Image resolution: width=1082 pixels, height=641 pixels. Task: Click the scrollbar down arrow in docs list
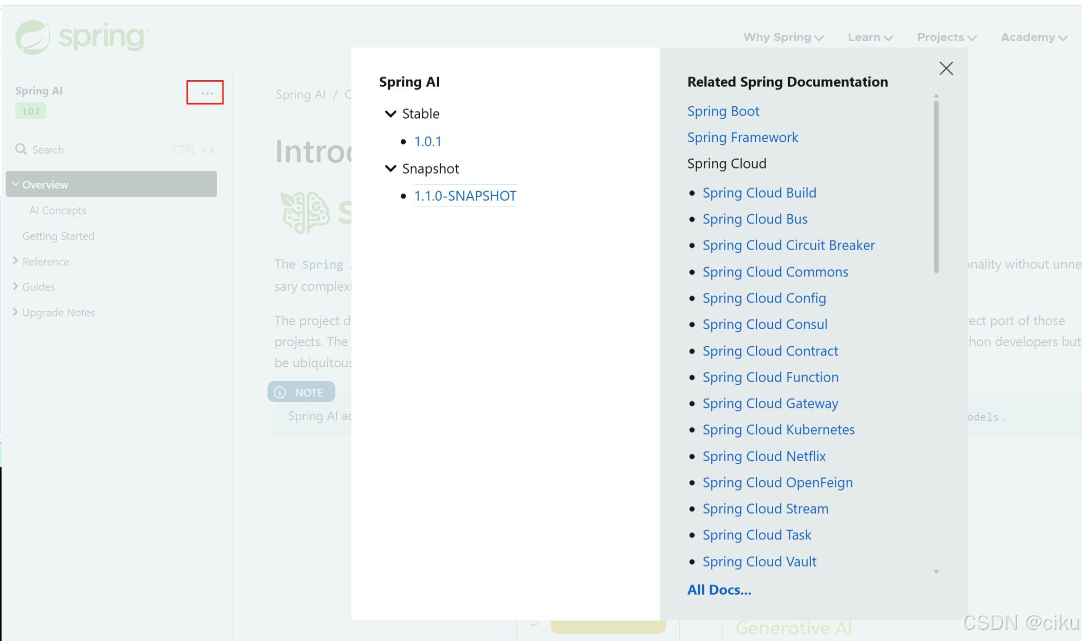click(x=936, y=572)
